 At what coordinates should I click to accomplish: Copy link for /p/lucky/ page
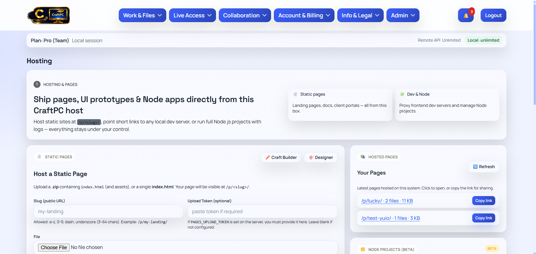pos(483,201)
